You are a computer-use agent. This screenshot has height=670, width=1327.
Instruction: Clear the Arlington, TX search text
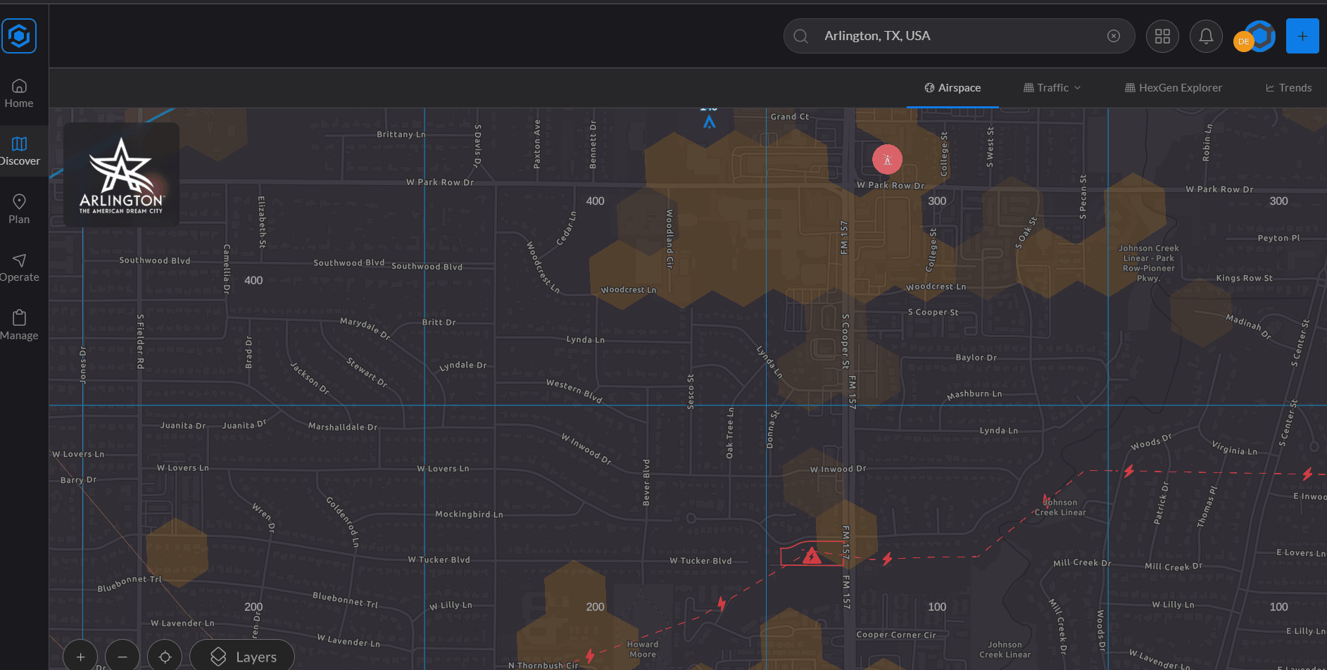coord(1113,36)
